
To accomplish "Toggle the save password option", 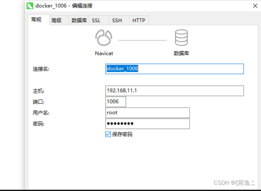I will 108,134.
